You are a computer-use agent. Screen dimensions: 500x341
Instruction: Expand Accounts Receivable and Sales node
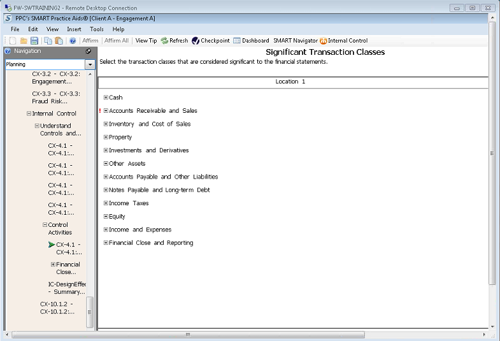point(106,111)
